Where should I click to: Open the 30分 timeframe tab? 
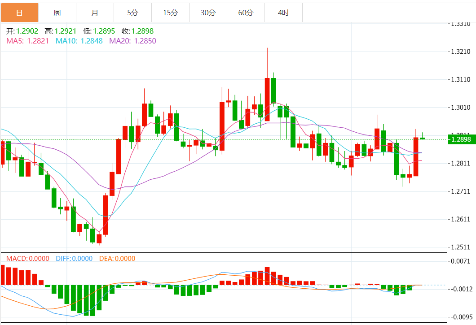[x=208, y=13]
